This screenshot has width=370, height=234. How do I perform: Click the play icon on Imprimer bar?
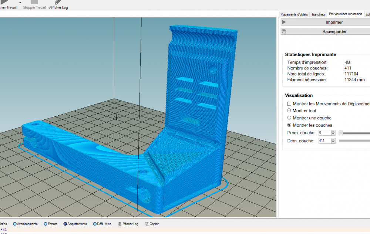284,23
